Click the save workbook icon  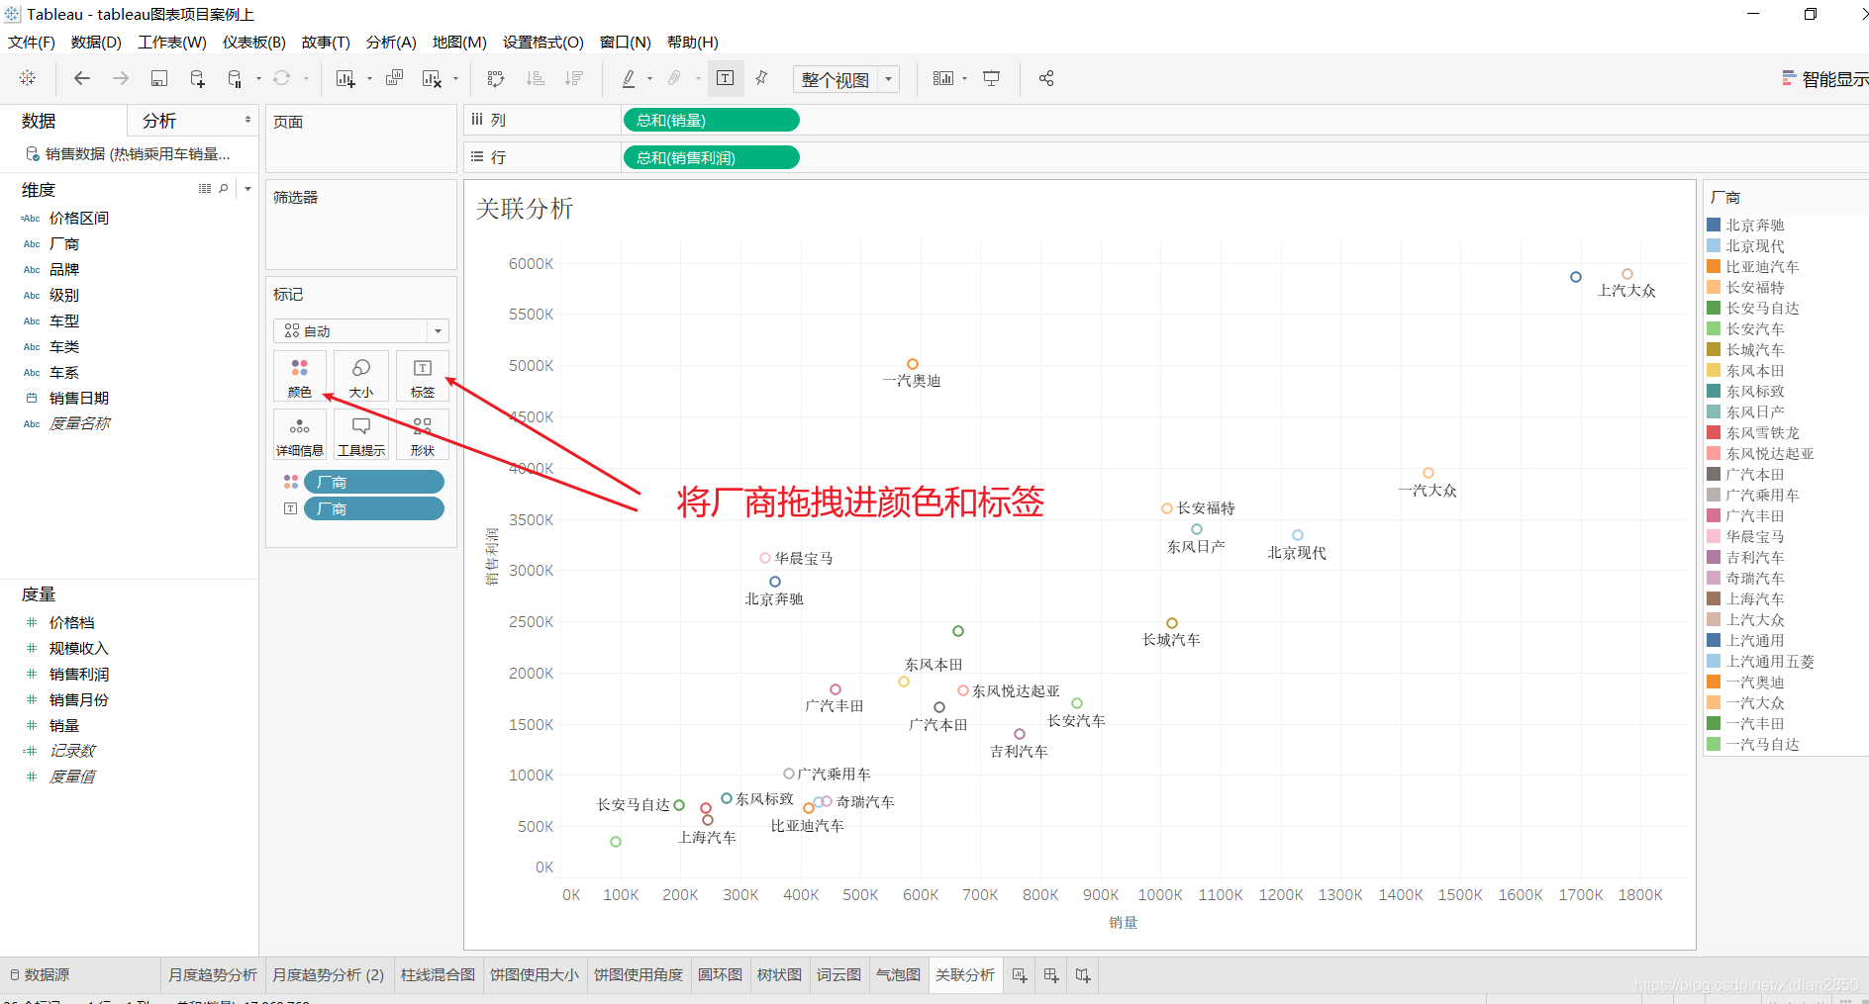[x=159, y=78]
